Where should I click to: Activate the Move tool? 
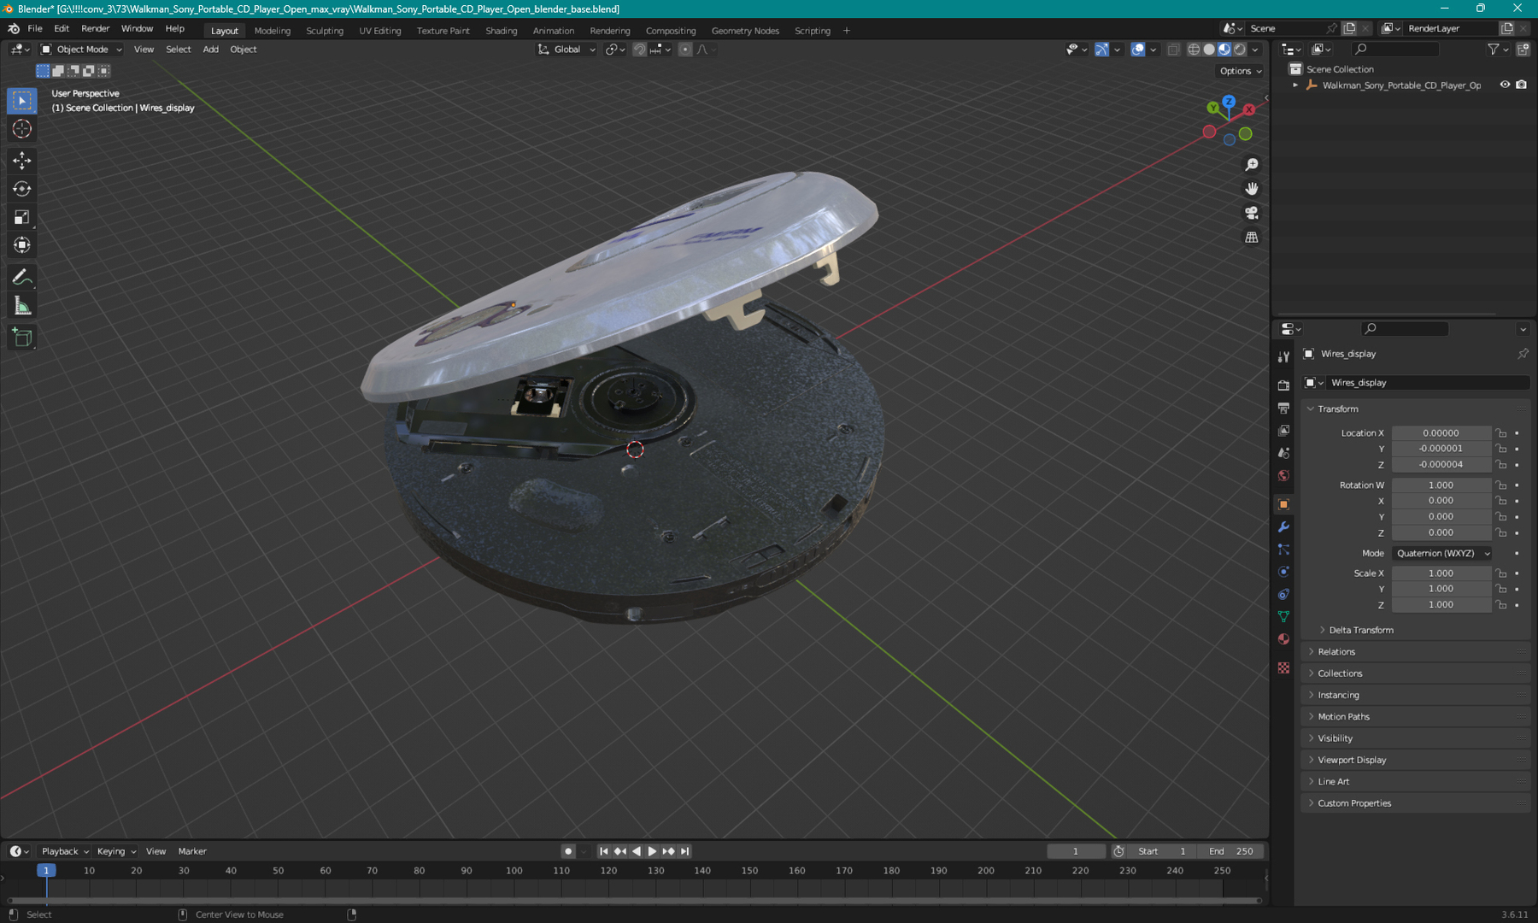(22, 160)
